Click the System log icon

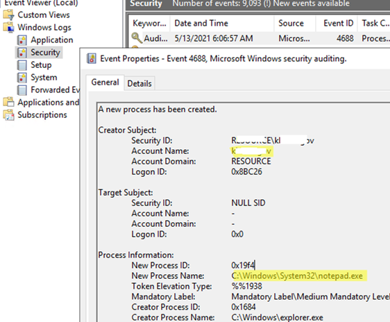coord(22,78)
